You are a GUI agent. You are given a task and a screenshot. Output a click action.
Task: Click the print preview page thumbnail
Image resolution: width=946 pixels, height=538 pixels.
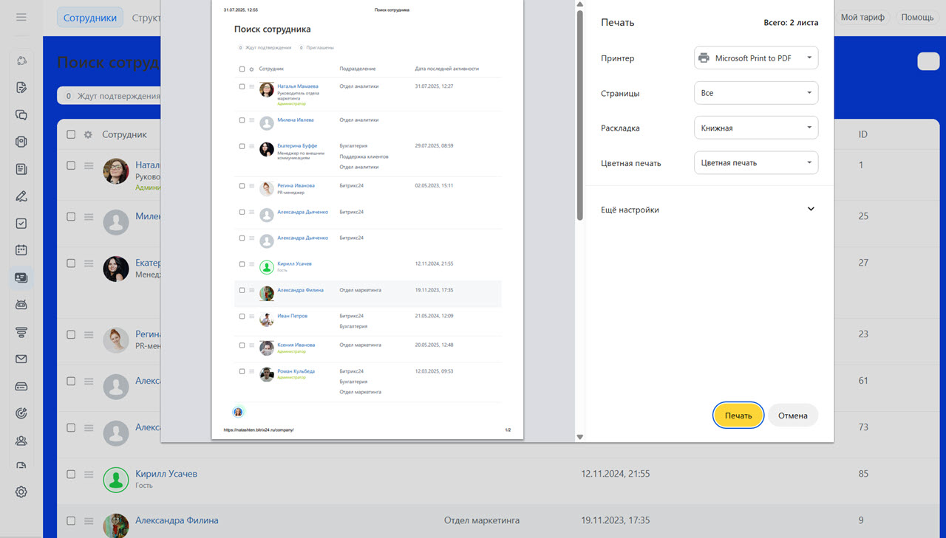coord(367,221)
